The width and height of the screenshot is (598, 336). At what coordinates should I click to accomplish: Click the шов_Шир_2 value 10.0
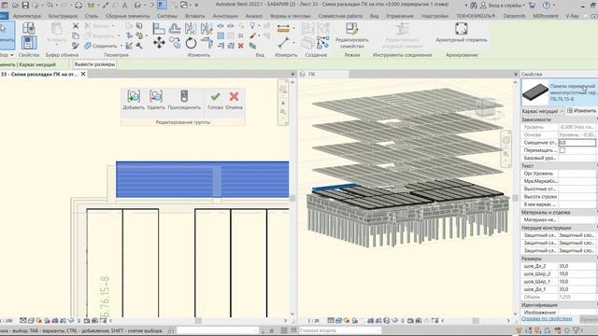click(x=577, y=273)
